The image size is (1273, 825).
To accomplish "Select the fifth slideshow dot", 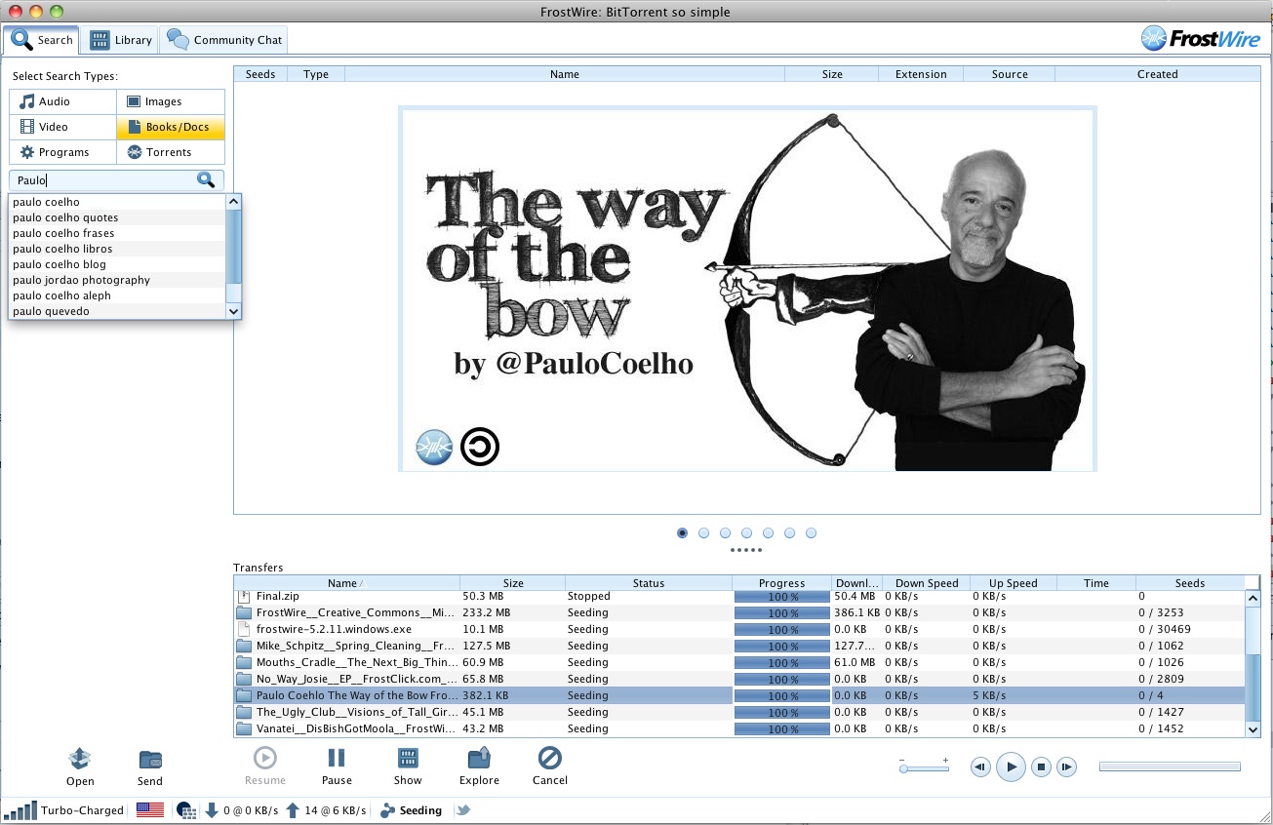I will pos(768,532).
